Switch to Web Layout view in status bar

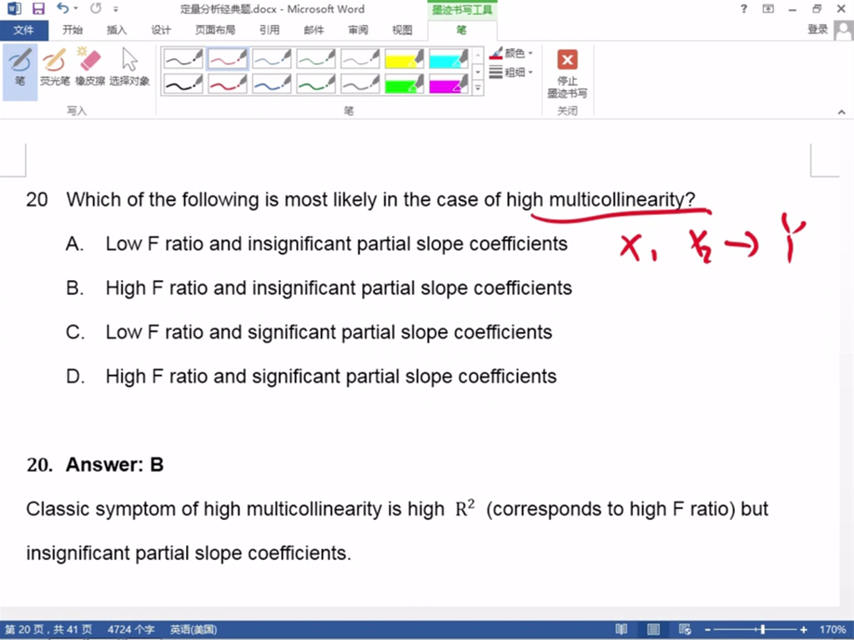(x=685, y=630)
